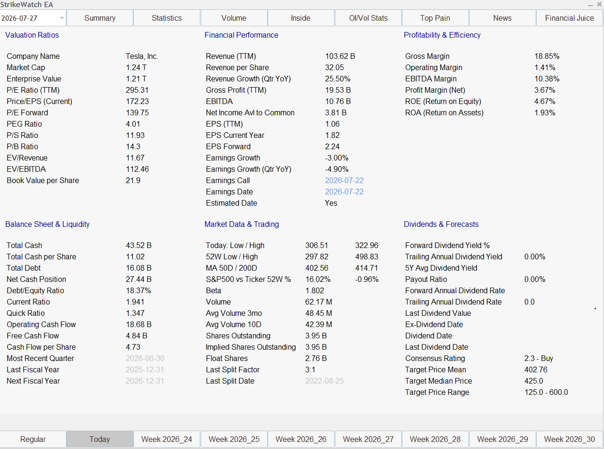604x449 pixels.
Task: Click the EPS Forward value 2.24
Action: point(332,147)
